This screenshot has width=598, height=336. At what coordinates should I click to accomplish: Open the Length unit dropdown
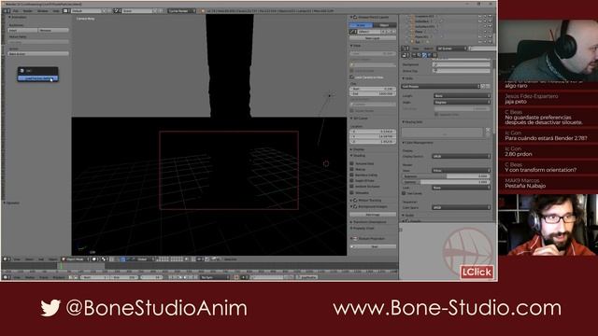[x=462, y=95]
